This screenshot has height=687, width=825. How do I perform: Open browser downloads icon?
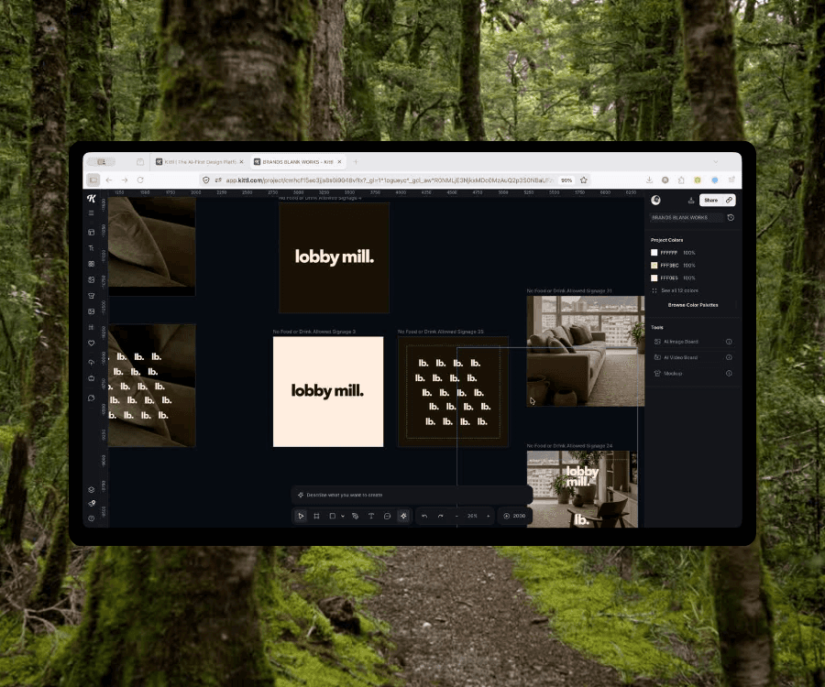(x=649, y=180)
